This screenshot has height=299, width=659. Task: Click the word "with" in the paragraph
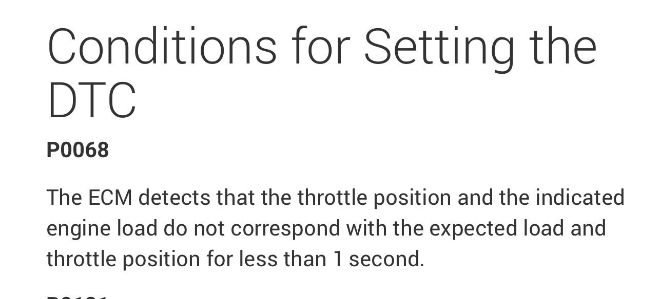point(366,228)
